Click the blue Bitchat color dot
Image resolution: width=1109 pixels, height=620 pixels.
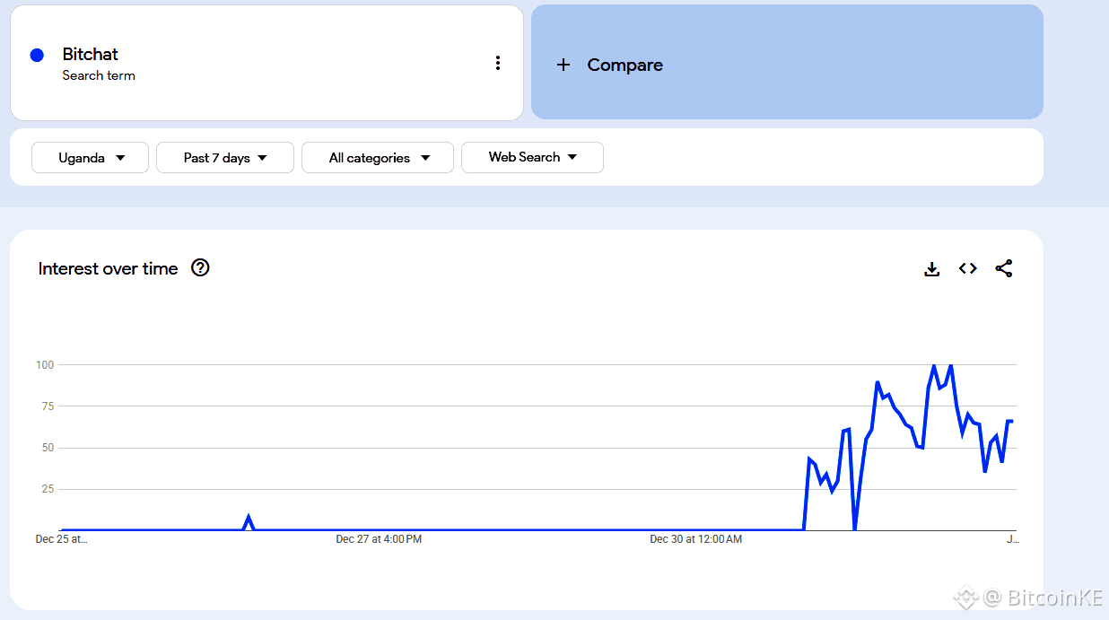coord(37,55)
